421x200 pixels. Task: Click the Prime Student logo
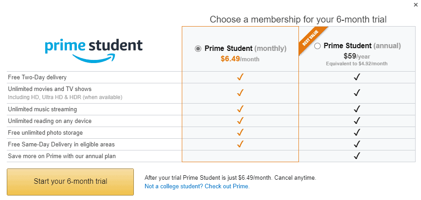(94, 49)
